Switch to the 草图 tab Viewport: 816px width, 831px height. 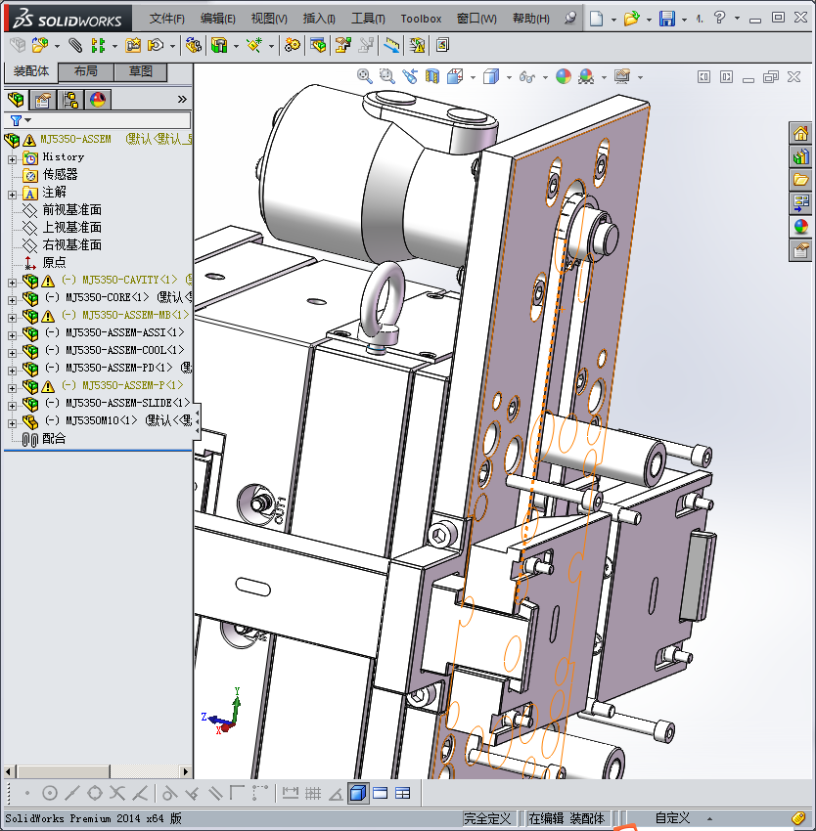141,71
